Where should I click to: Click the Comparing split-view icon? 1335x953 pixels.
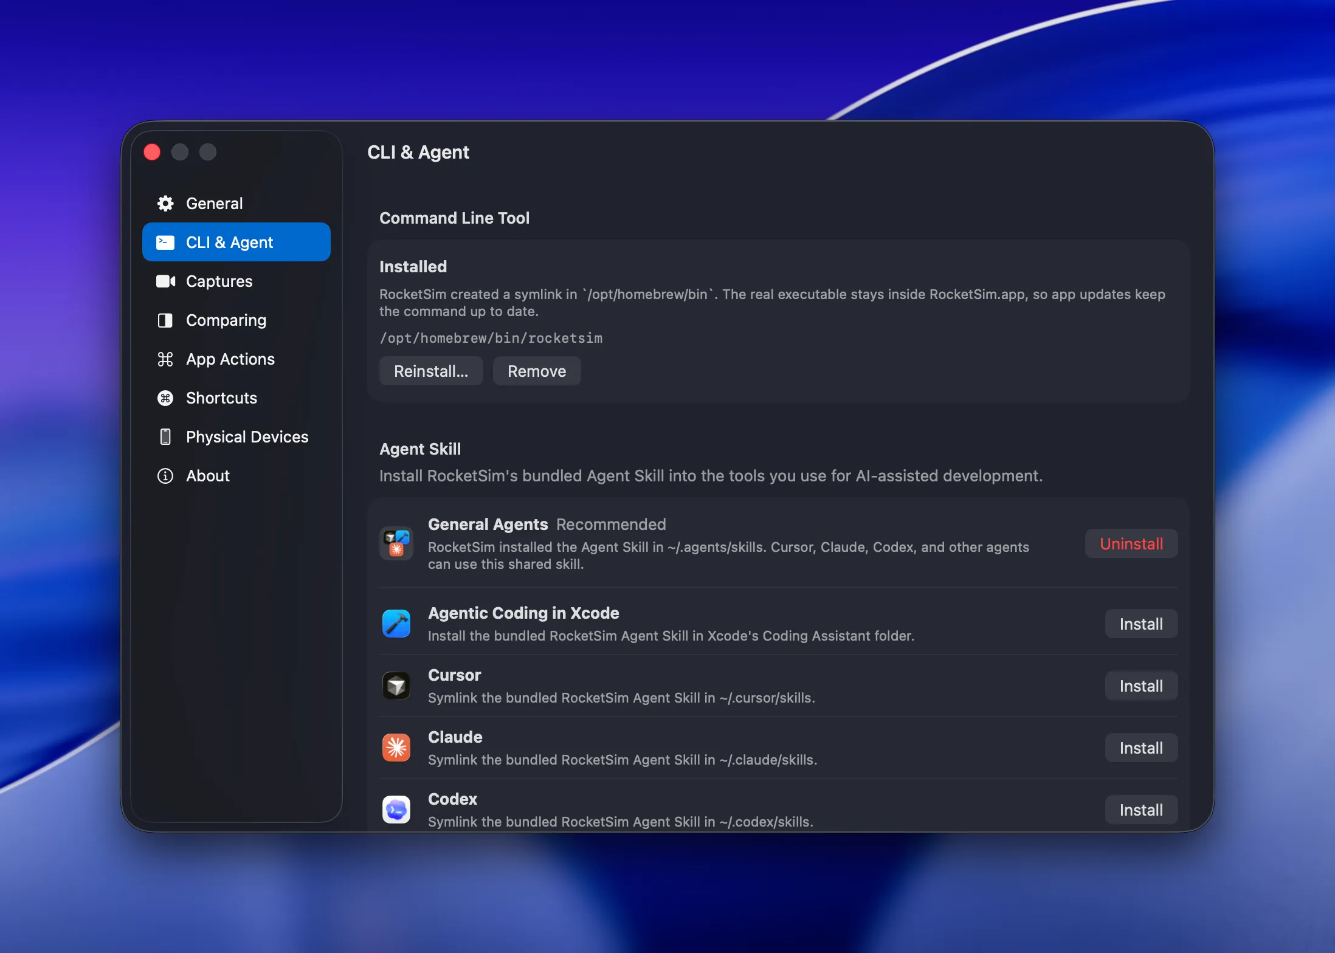pyautogui.click(x=165, y=320)
